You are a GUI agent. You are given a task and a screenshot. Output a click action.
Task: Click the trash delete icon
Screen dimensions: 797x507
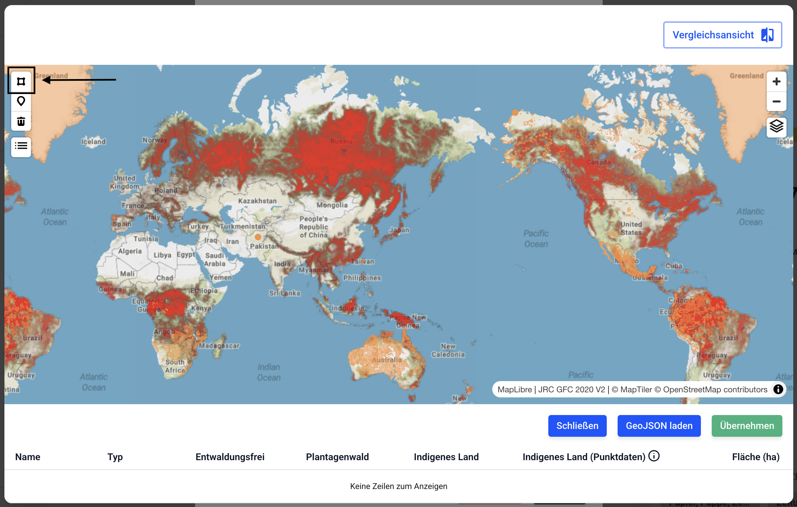tap(21, 121)
